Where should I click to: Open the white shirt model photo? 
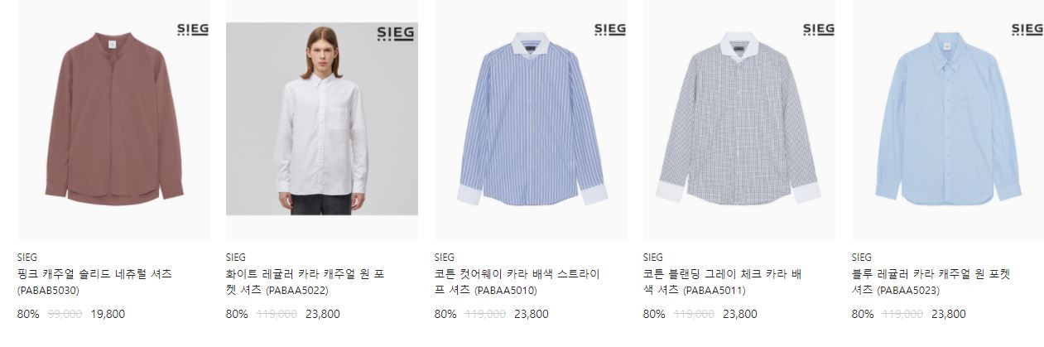point(322,118)
